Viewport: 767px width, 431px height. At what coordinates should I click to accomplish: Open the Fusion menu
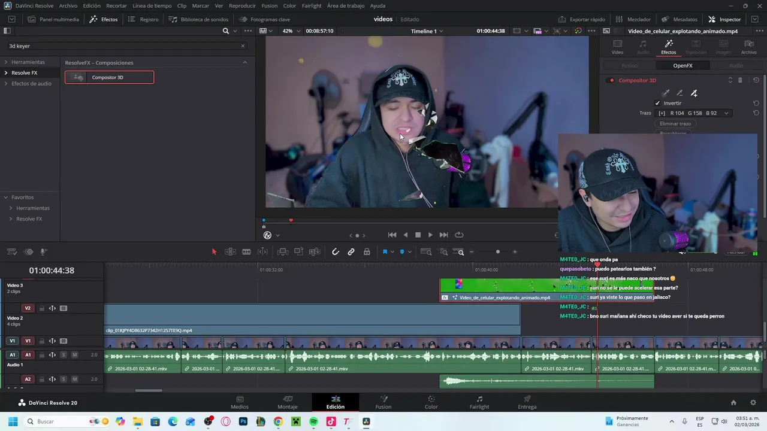[x=269, y=5]
